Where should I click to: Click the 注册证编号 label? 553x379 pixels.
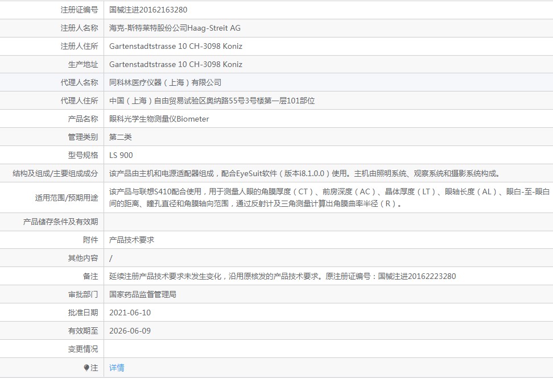pyautogui.click(x=79, y=10)
